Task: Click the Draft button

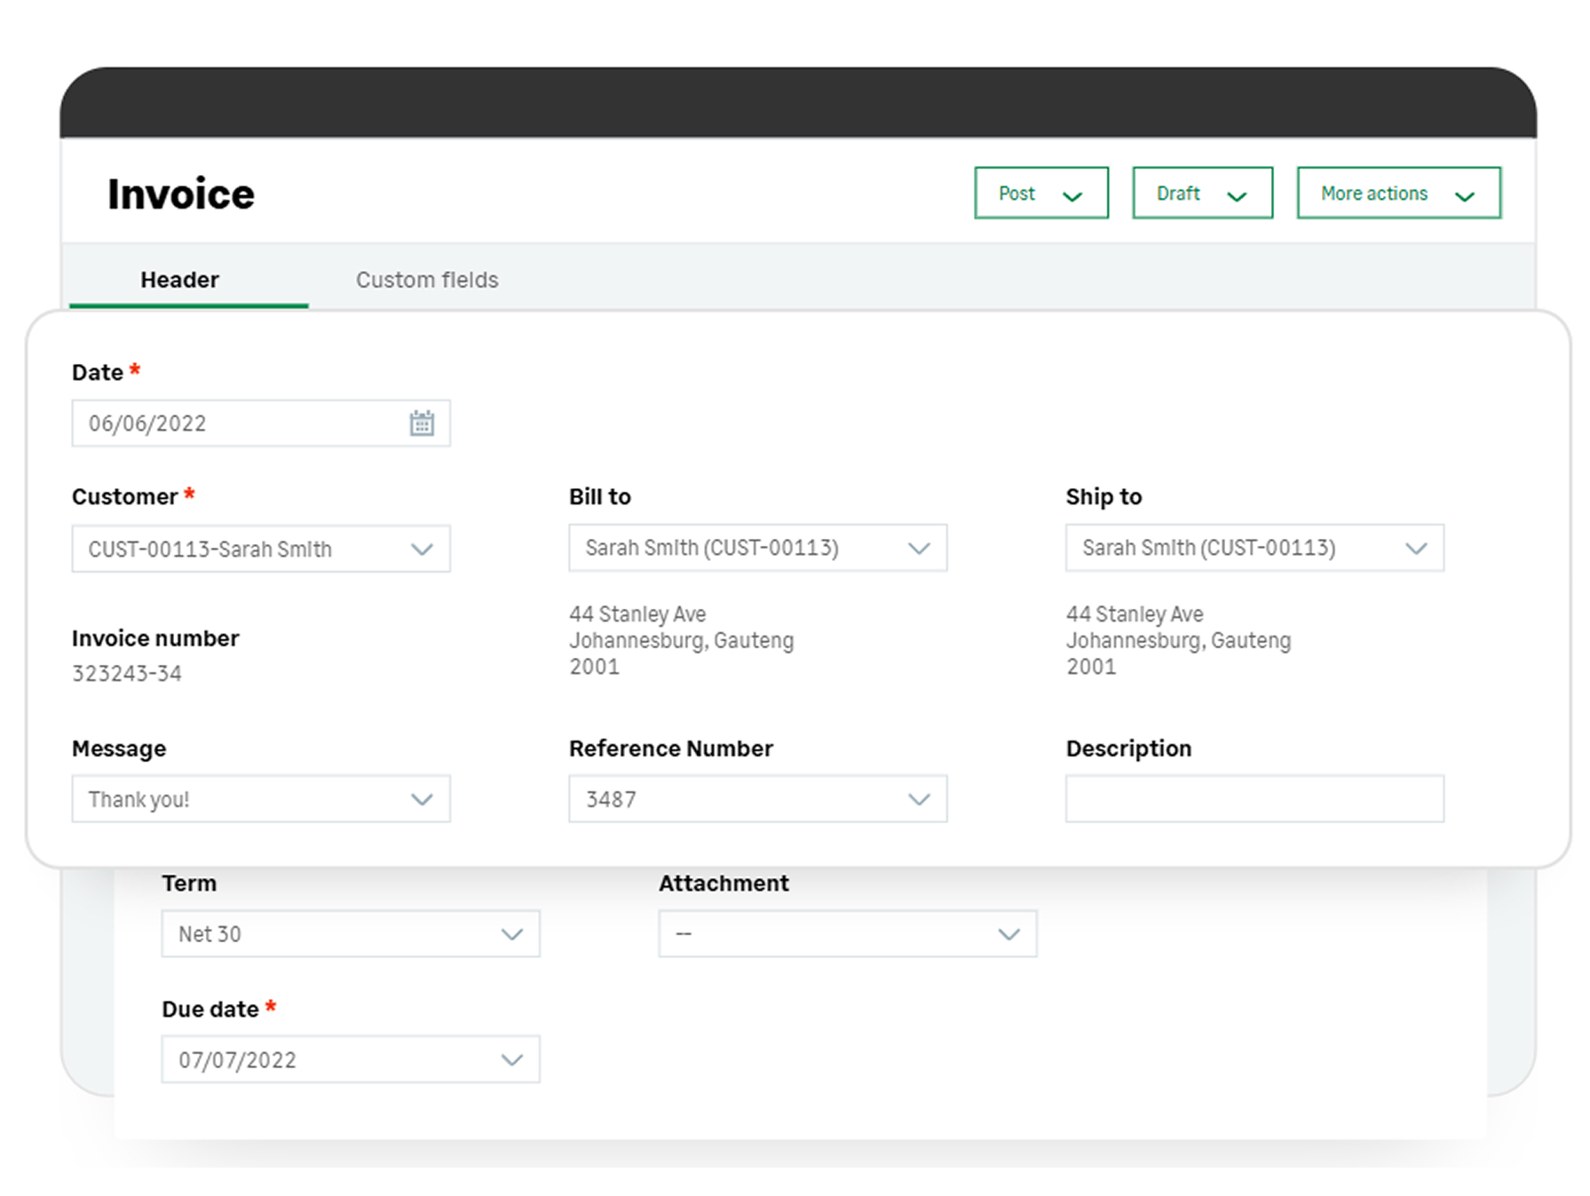Action: (1178, 193)
